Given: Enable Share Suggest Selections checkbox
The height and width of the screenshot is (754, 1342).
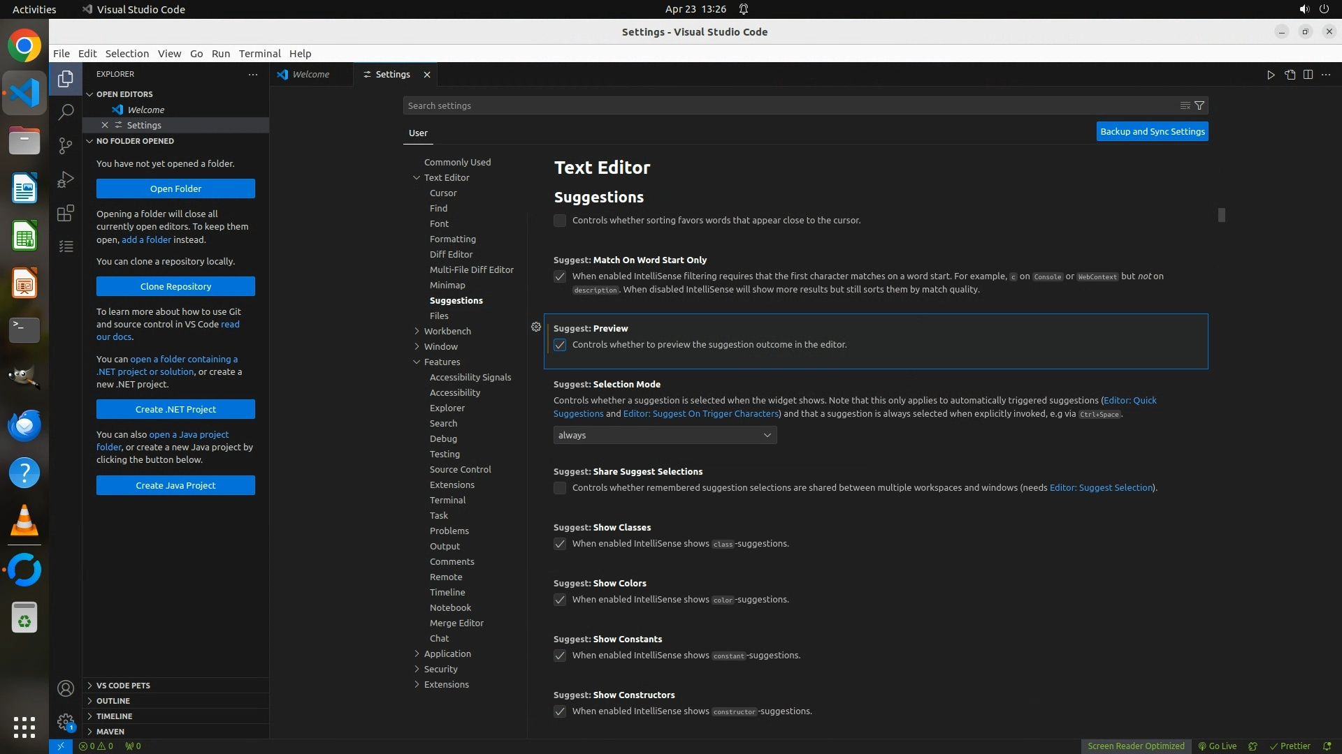Looking at the screenshot, I should pyautogui.click(x=560, y=488).
